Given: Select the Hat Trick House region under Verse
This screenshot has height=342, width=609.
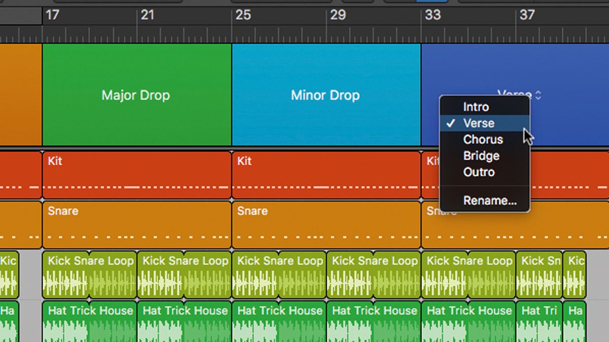Looking at the screenshot, I should pyautogui.click(x=469, y=323).
